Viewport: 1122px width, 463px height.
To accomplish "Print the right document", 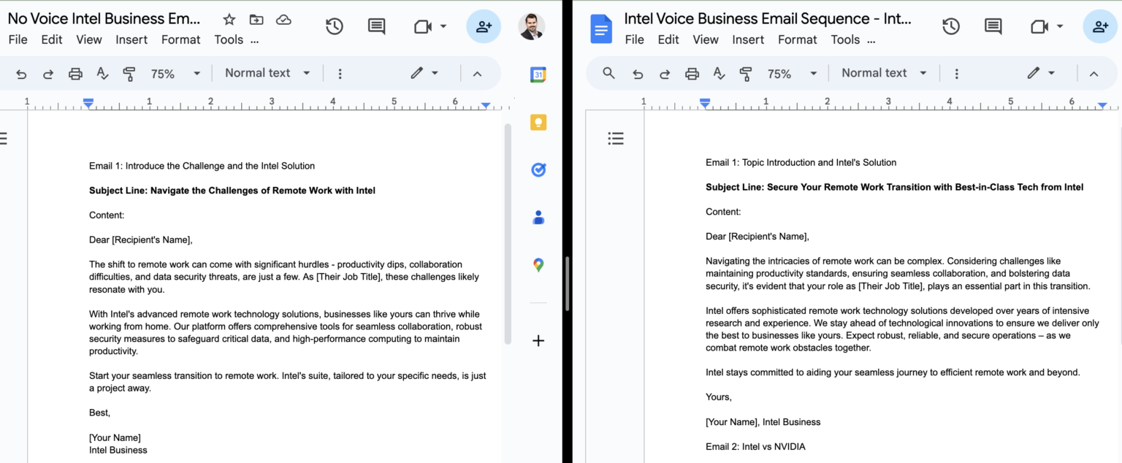I will coord(692,73).
